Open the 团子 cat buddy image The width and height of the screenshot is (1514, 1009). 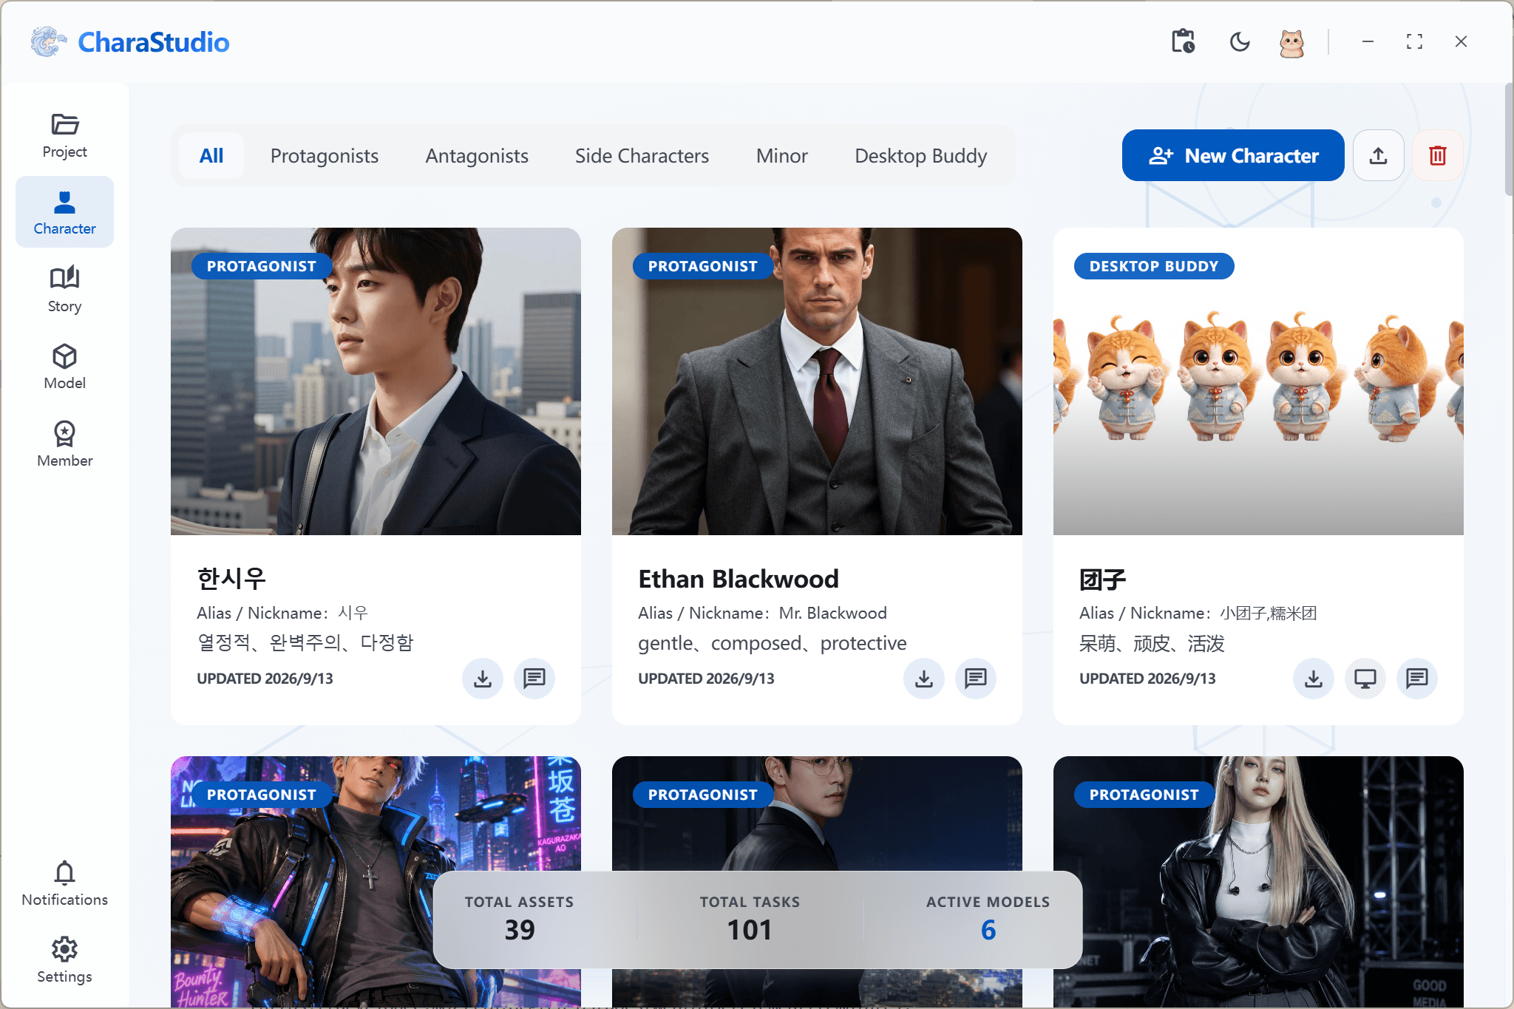point(1258,381)
